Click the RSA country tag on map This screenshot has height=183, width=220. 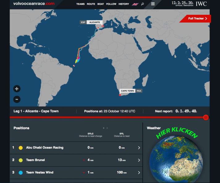(x=139, y=91)
